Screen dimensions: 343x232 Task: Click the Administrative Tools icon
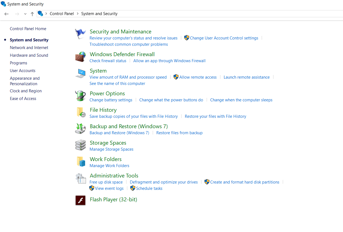point(80,179)
